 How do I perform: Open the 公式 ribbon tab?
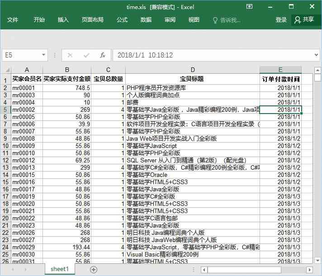point(122,20)
